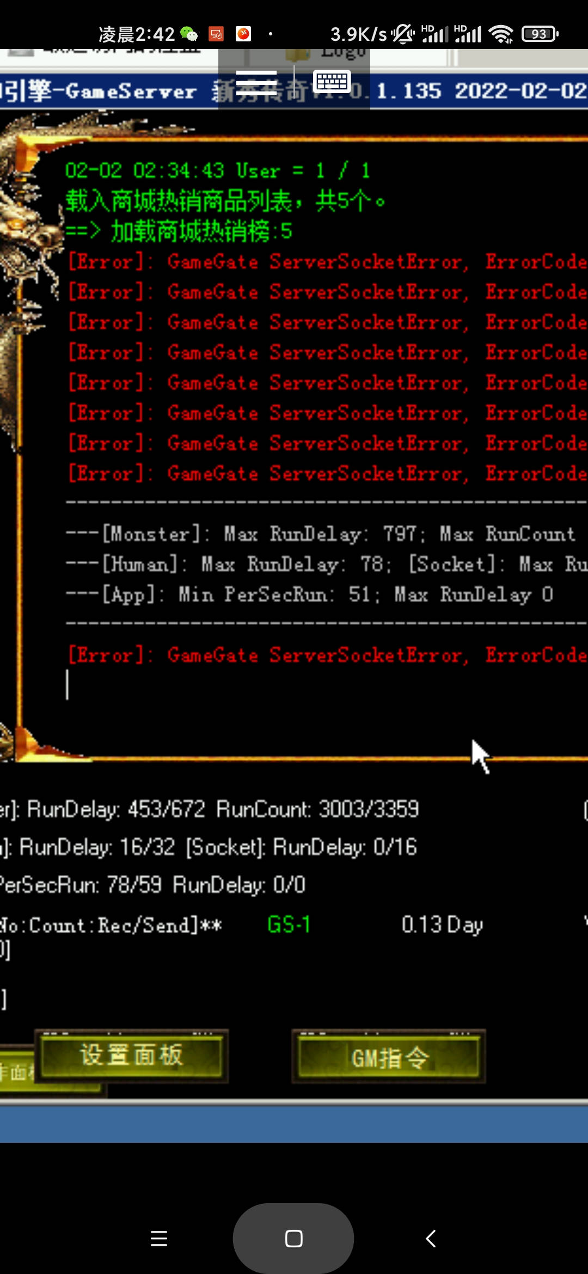Tap the Wi-Fi status icon
This screenshot has height=1274, width=588.
(501, 34)
